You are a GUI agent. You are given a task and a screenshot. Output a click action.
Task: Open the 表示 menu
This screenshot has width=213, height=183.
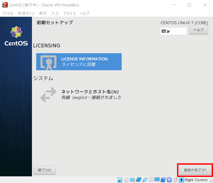pos(43,13)
